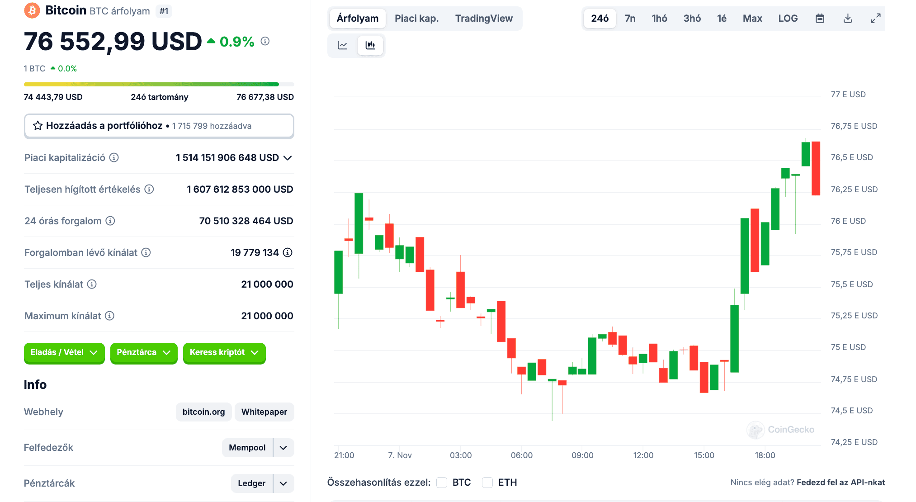Image resolution: width=916 pixels, height=502 pixels.
Task: Click the 24h price range progress bar
Action: coord(159,84)
